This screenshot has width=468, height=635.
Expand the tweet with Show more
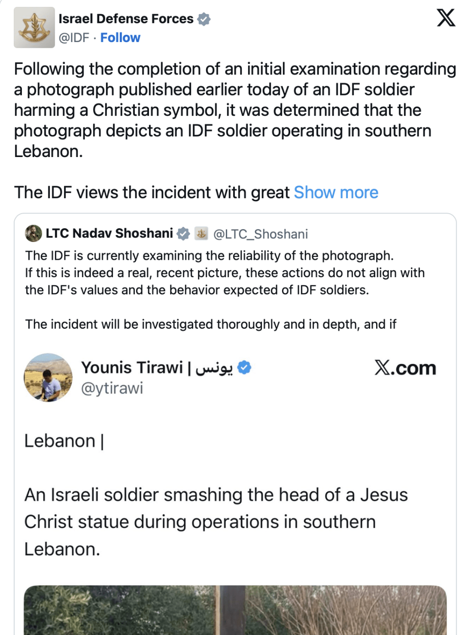tap(336, 193)
